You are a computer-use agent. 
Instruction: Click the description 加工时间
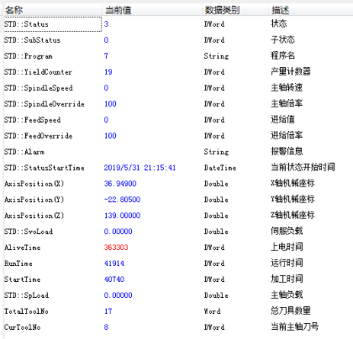click(287, 279)
